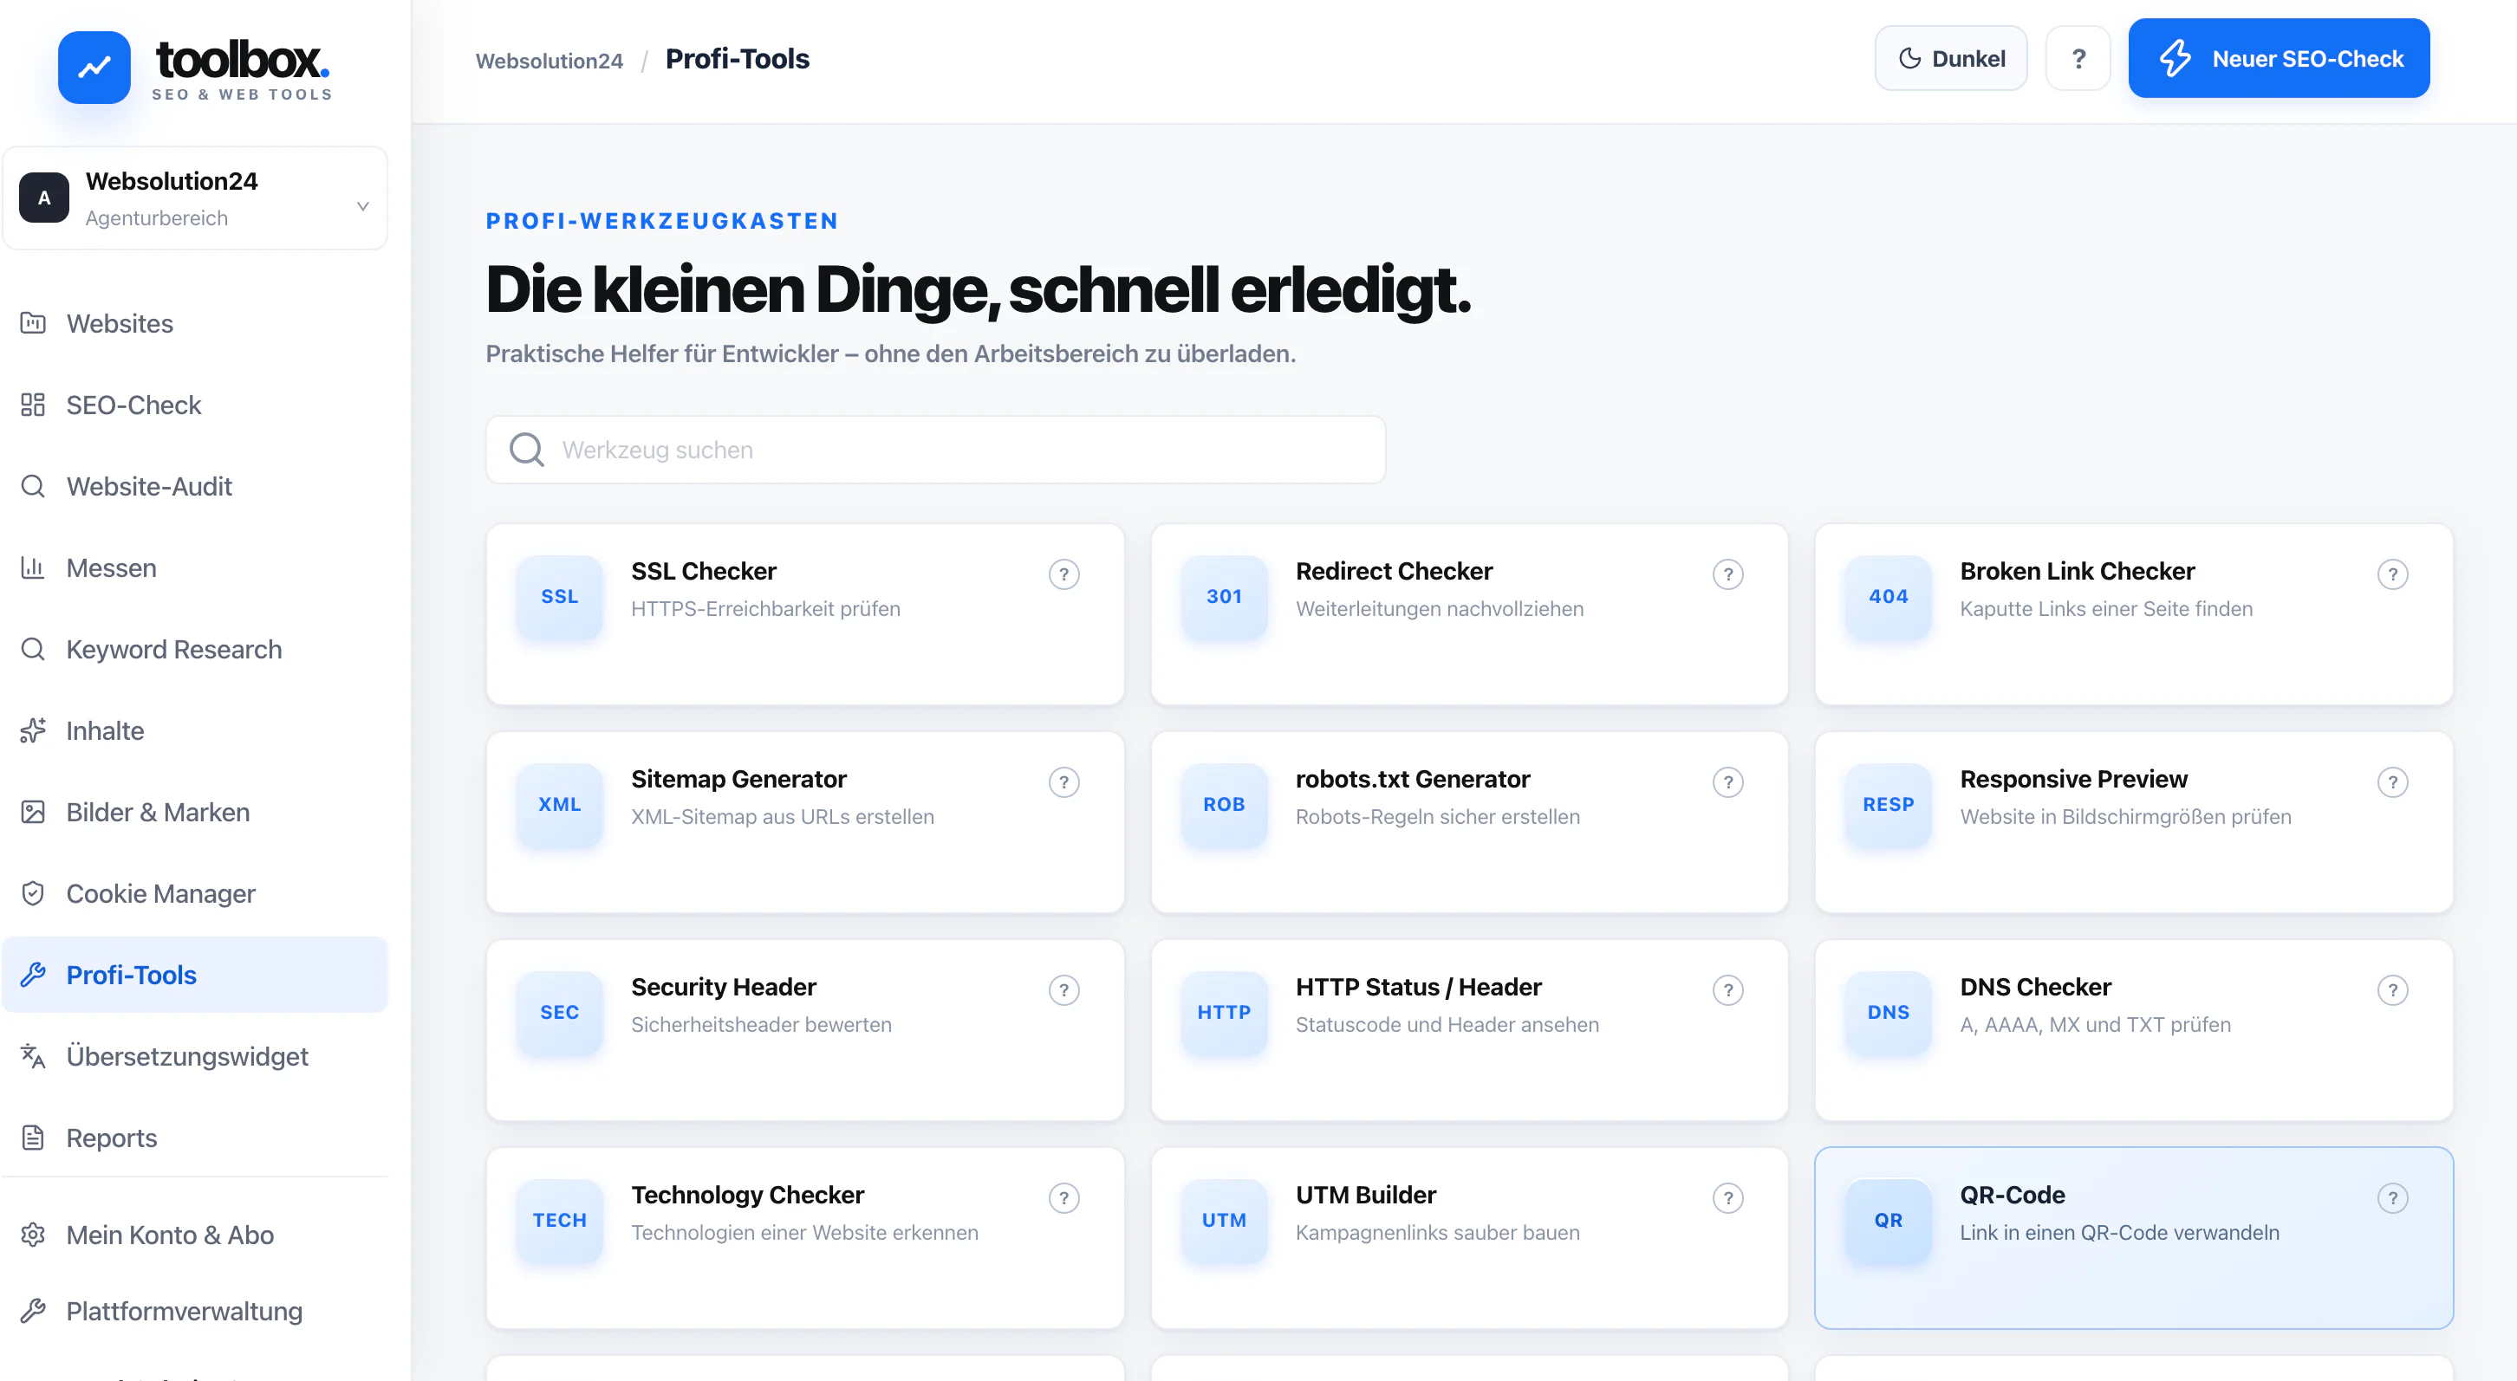Open the HTTP Status / Header title
Screen dimensions: 2517x1381
click(1419, 988)
